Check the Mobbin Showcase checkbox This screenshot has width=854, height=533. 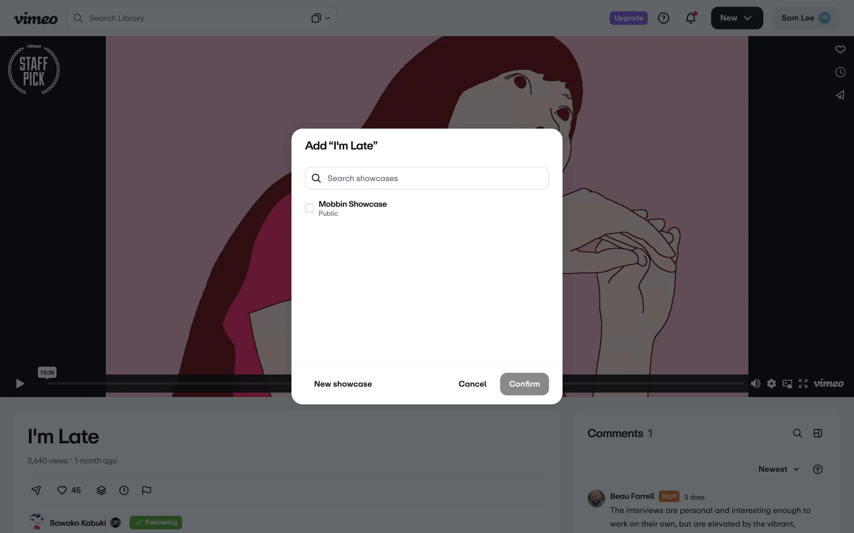310,208
